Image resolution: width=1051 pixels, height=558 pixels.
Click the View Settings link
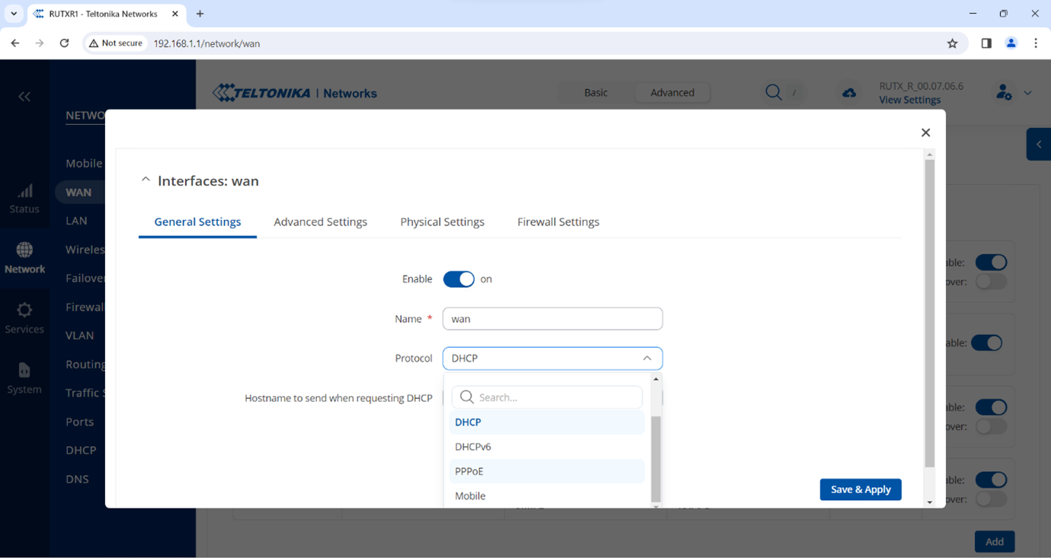tap(909, 100)
